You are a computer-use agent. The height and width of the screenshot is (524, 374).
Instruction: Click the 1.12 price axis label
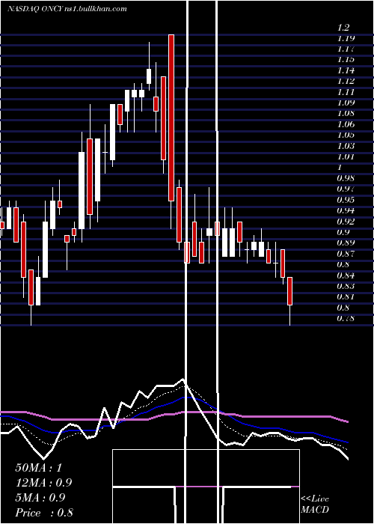point(346,81)
